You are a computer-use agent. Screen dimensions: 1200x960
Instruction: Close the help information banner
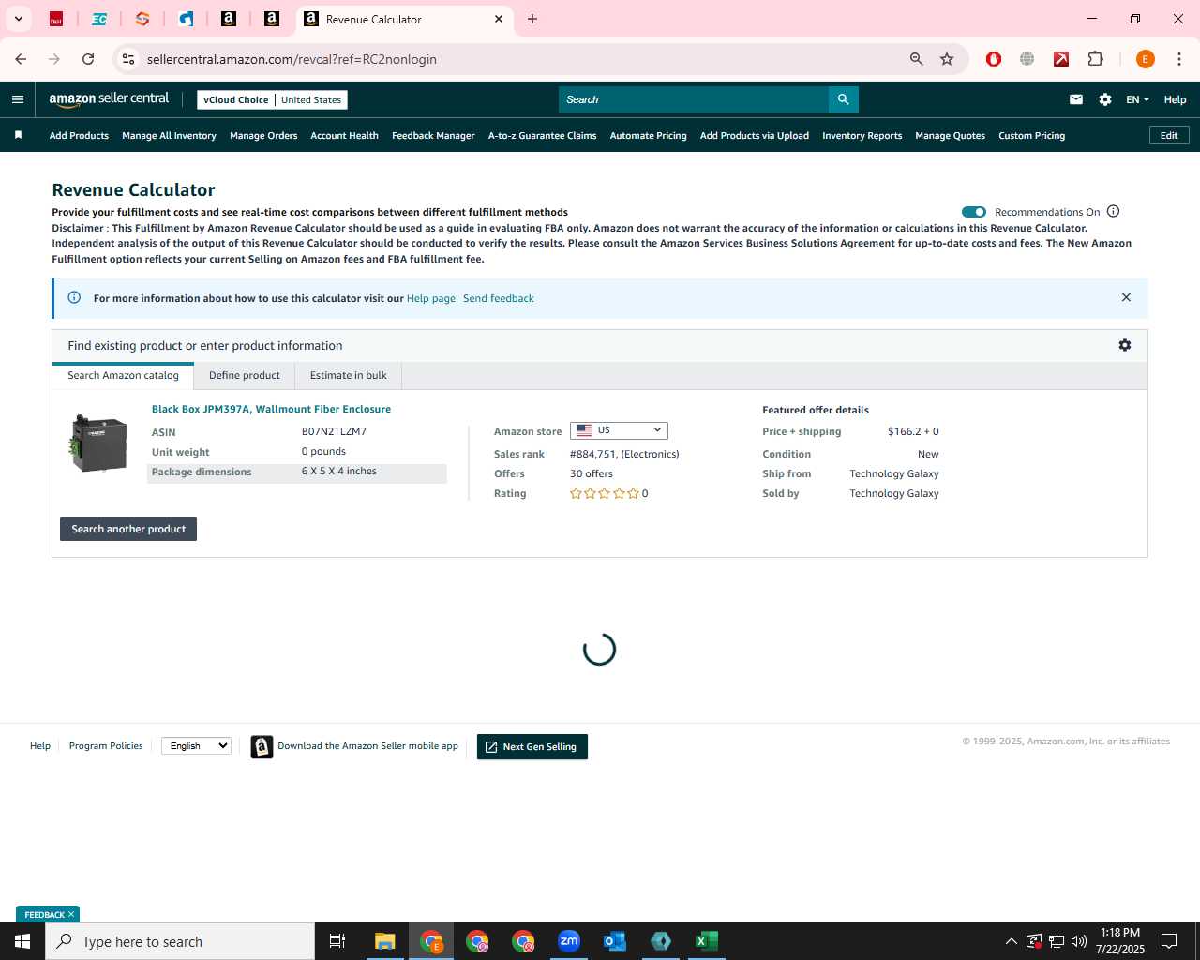(1126, 297)
